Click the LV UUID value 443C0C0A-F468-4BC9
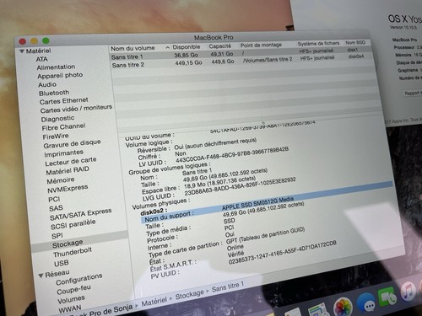The width and height of the screenshot is (422, 316). (232, 155)
